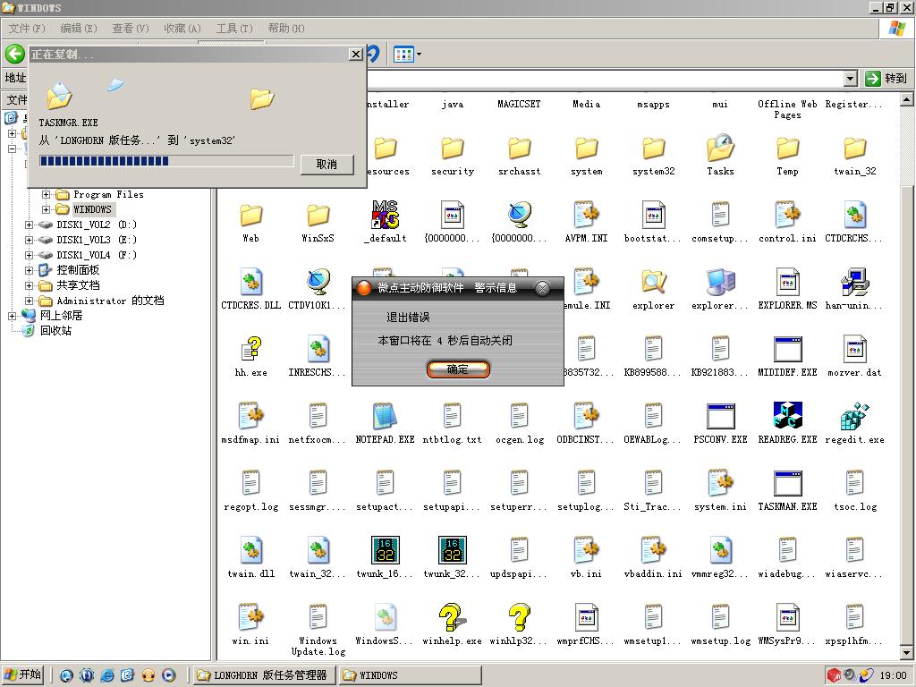Select the regedit.exe icon

[854, 416]
